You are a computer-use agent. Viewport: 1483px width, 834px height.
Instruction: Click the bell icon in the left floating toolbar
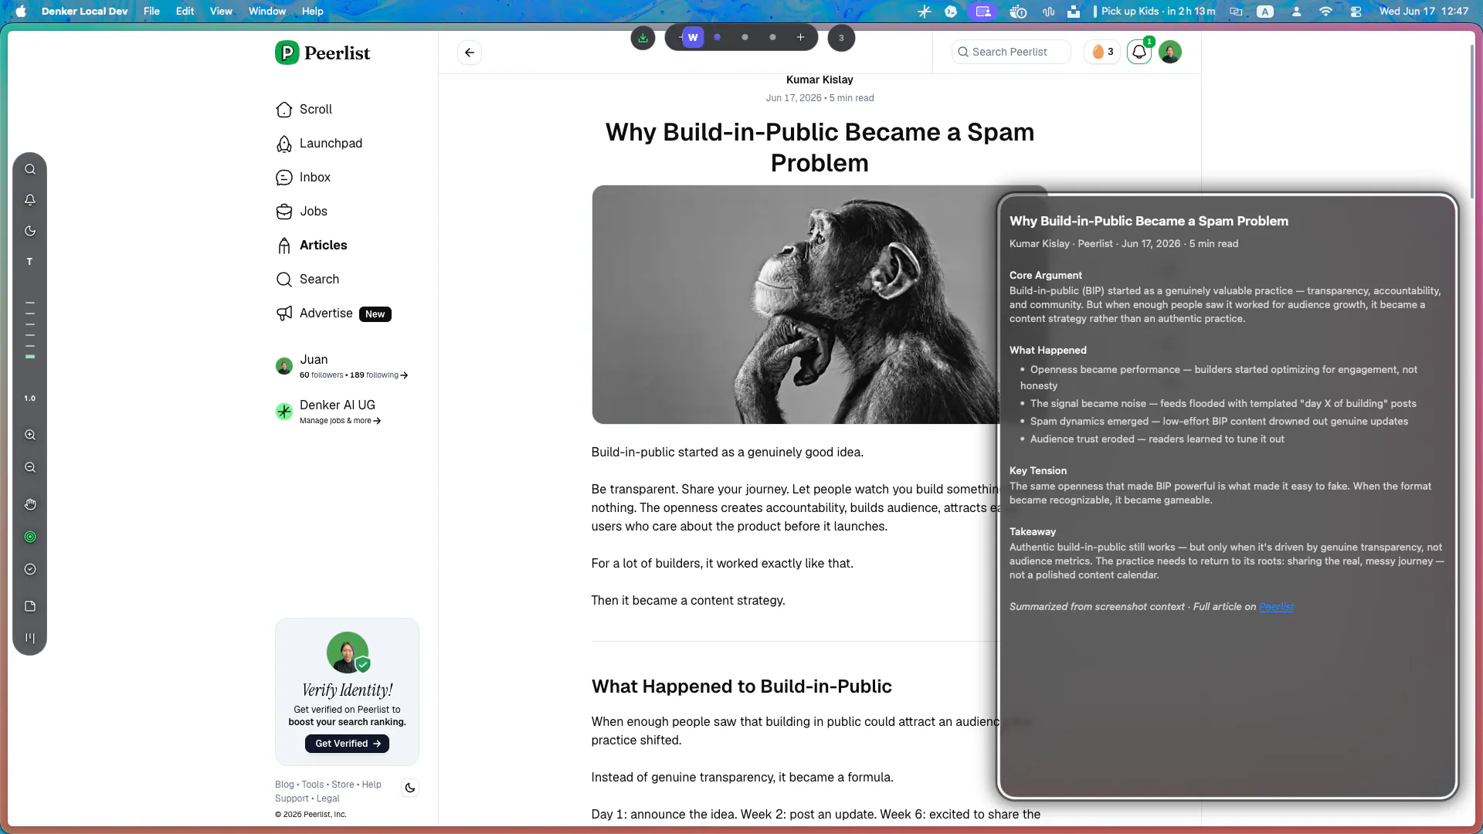[30, 200]
